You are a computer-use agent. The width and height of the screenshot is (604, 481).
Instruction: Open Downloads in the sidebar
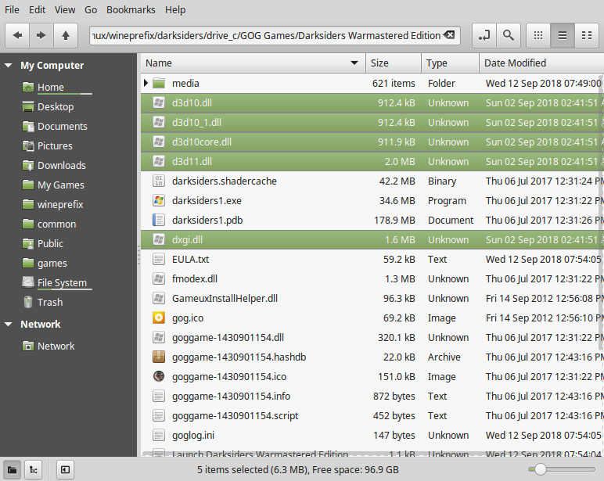pyautogui.click(x=61, y=166)
